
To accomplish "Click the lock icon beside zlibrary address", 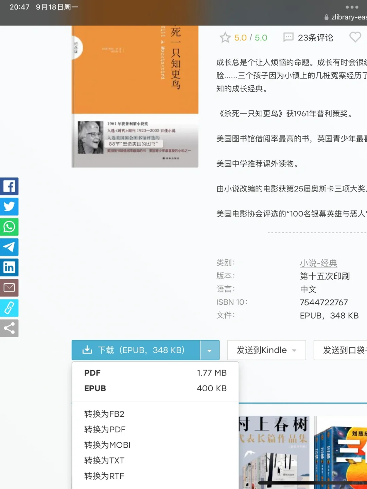I will [x=327, y=17].
